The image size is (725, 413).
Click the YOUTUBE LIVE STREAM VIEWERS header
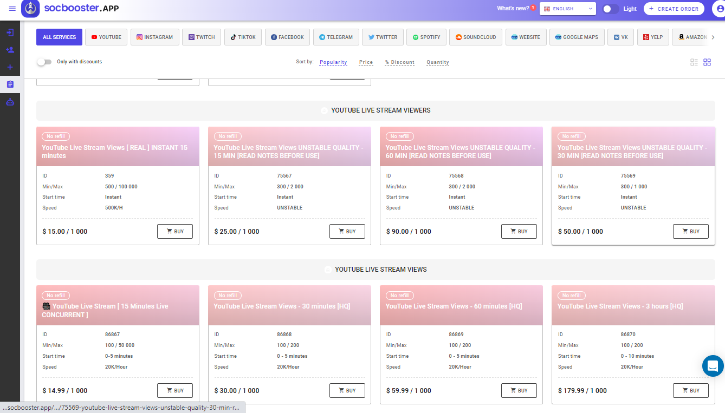(381, 110)
